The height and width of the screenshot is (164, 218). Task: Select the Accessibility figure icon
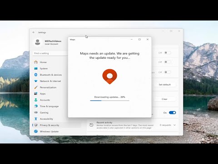(36, 119)
